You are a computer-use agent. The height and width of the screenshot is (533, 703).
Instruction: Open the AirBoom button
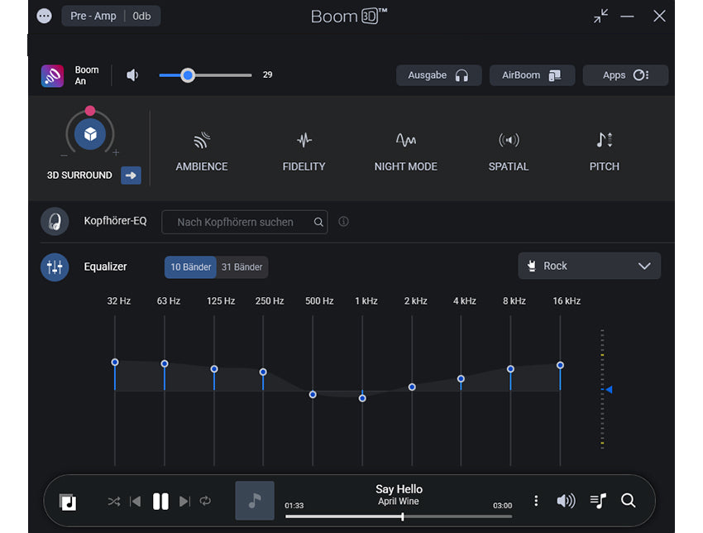coord(532,75)
